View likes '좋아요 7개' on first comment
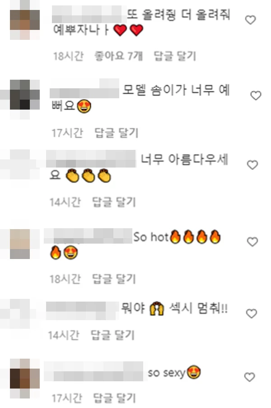This screenshot has width=271, height=408. pyautogui.click(x=119, y=56)
